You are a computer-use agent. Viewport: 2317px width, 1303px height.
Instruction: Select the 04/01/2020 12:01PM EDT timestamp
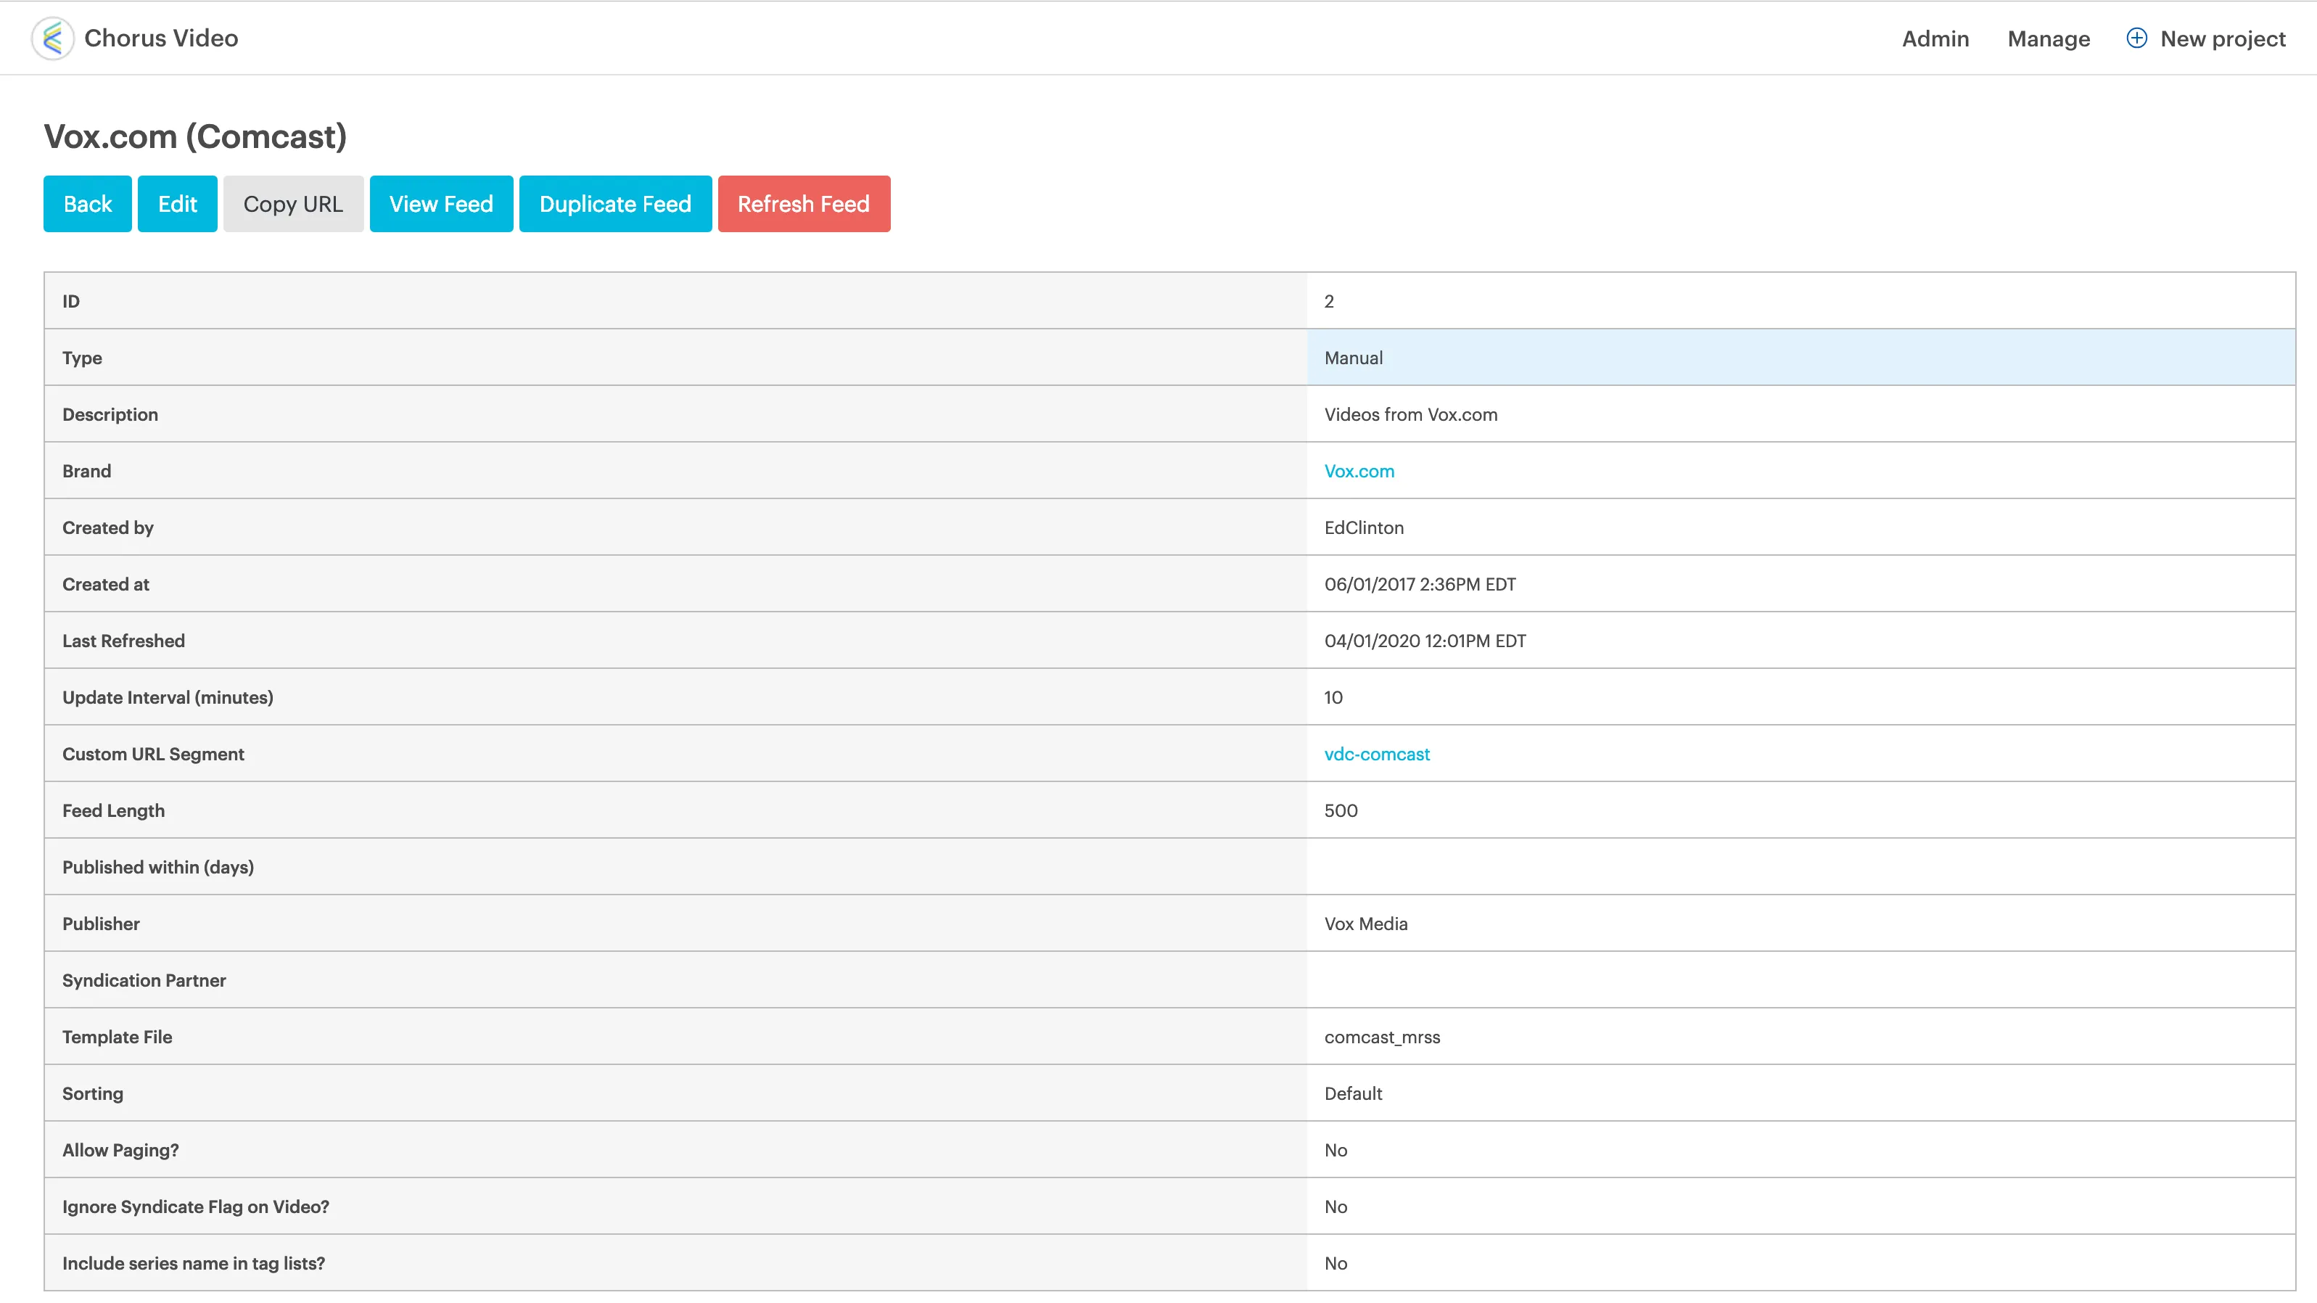[1425, 641]
